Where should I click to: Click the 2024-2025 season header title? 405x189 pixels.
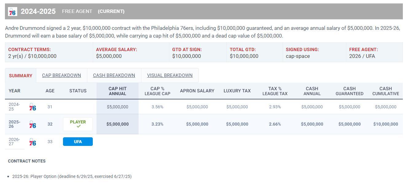(38, 11)
